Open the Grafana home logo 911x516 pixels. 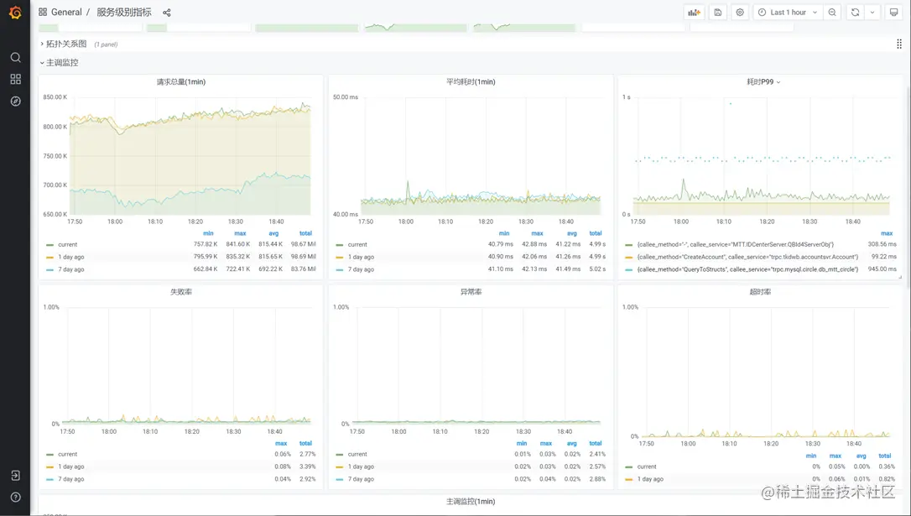coord(15,13)
